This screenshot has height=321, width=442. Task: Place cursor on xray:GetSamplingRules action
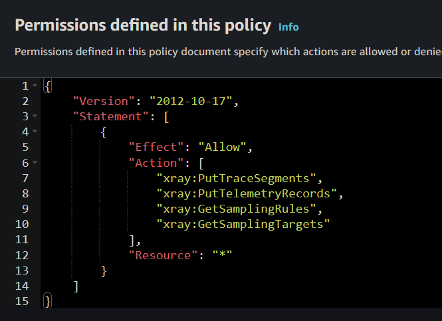(237, 209)
